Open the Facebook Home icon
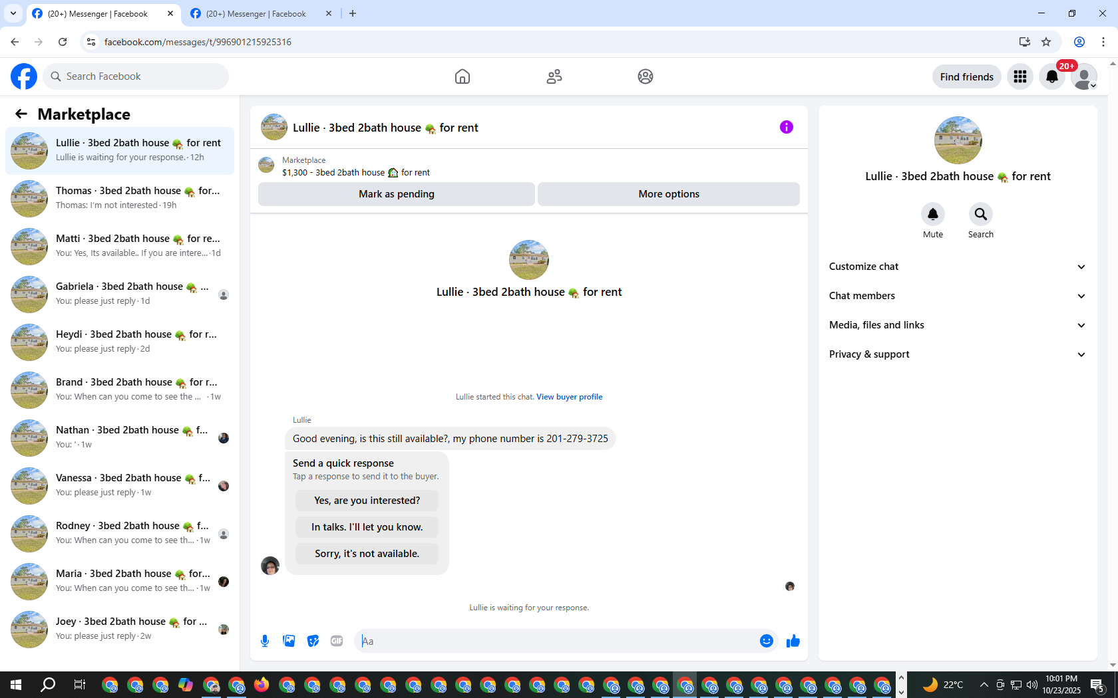Screen dimensions: 1118x698 click(463, 76)
